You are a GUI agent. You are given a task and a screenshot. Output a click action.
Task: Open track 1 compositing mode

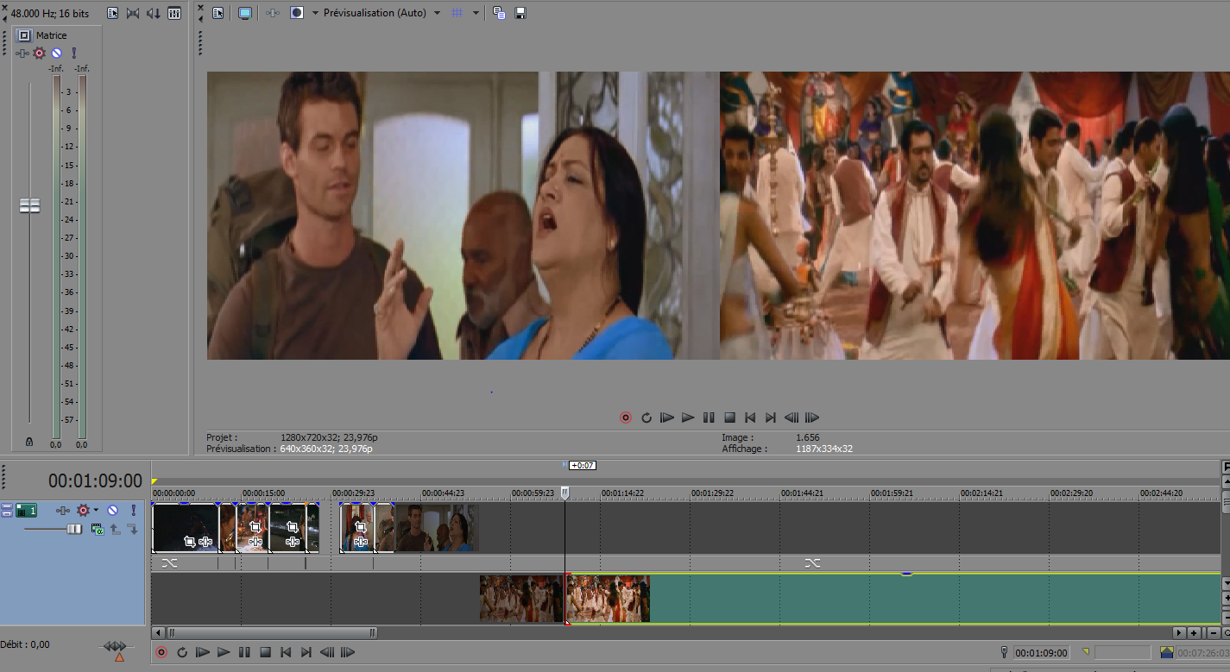click(x=97, y=529)
